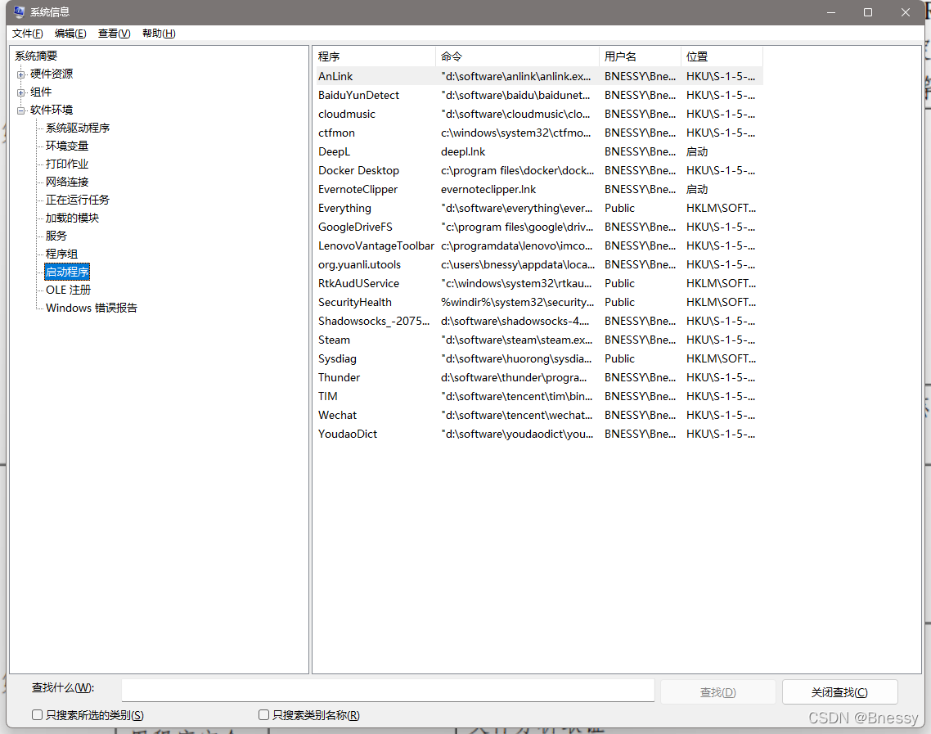Select 服务 in the tree

[56, 236]
